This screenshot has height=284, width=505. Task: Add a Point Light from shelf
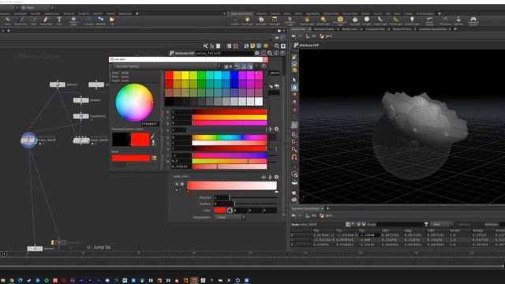click(247, 21)
